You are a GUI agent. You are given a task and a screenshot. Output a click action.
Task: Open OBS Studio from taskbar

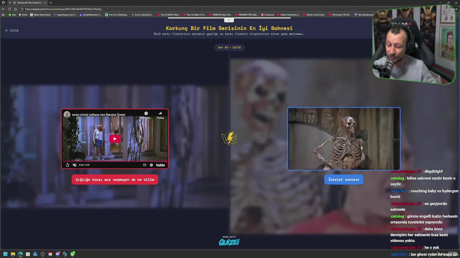(x=43, y=254)
